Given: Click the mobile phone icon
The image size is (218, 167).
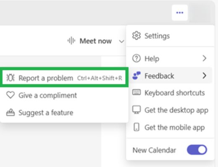Looking at the screenshot, I should point(137,127).
